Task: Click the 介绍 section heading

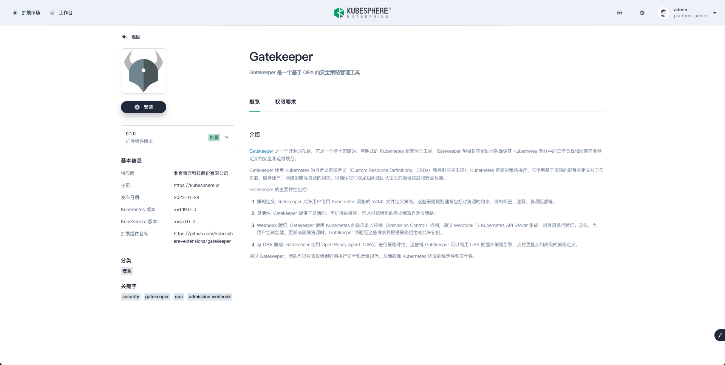Action: pyautogui.click(x=255, y=135)
